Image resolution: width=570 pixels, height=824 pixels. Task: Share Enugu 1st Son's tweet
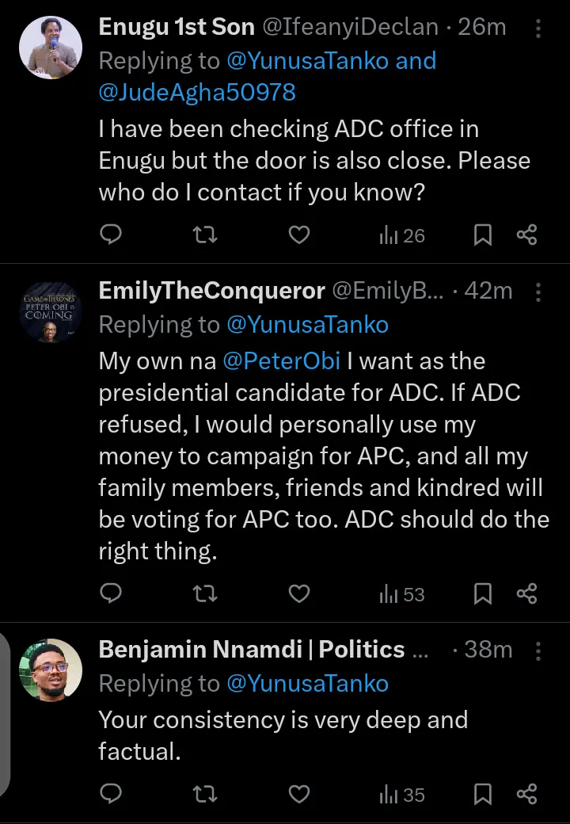point(527,235)
